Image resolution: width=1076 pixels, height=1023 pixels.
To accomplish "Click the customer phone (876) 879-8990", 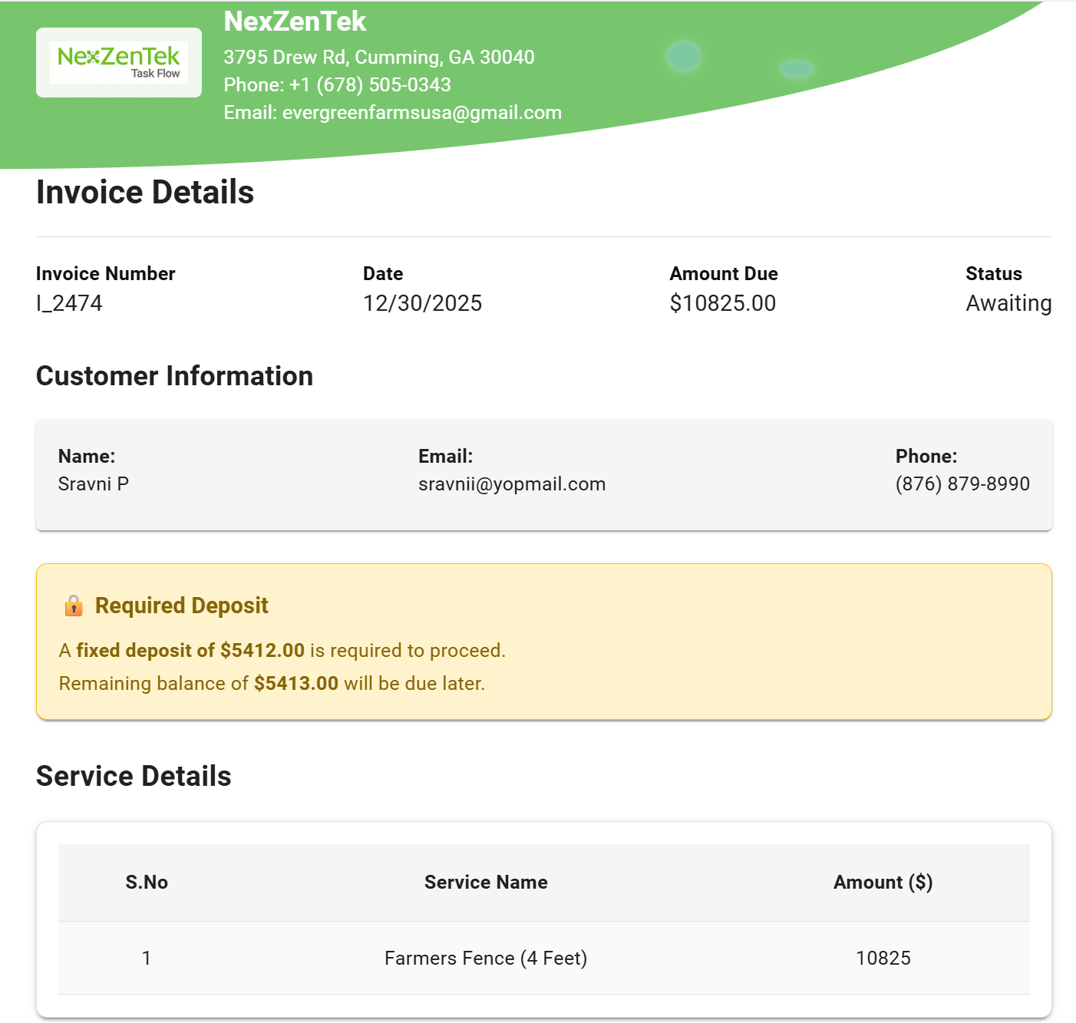I will coord(962,484).
